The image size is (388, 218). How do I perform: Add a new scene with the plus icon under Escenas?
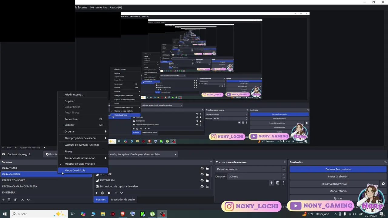coord(3,200)
